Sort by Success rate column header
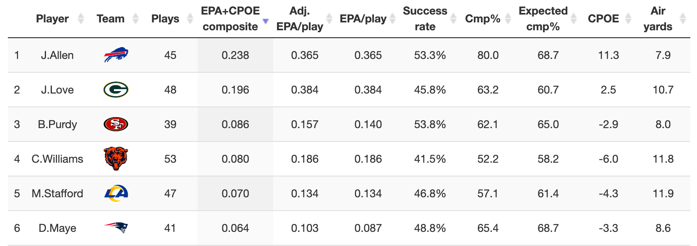The height and width of the screenshot is (246, 697). click(x=425, y=18)
